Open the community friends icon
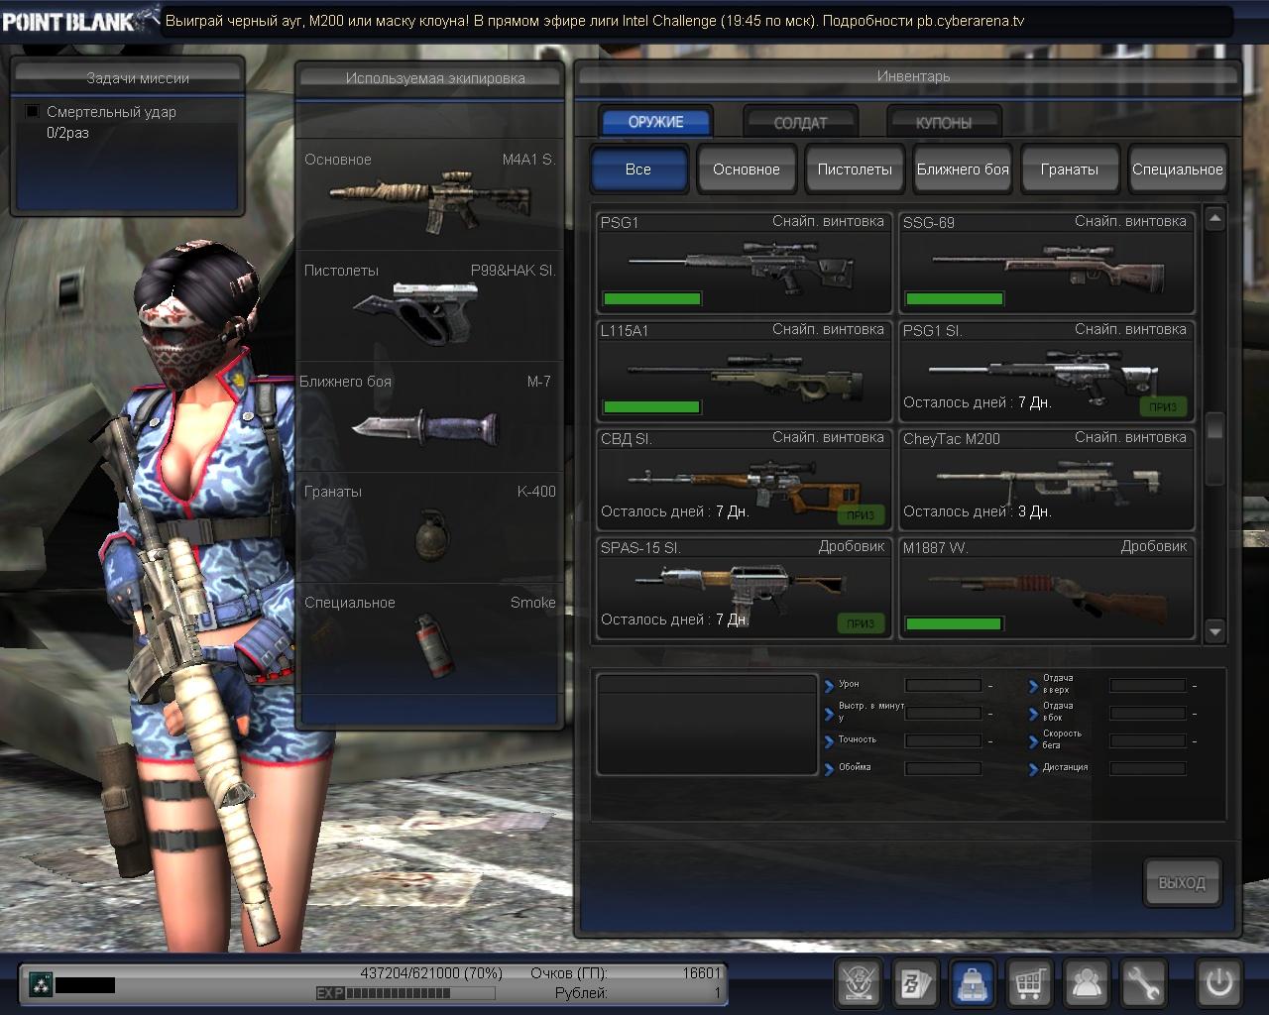Screen dimensions: 1269x1015 (x=1087, y=983)
